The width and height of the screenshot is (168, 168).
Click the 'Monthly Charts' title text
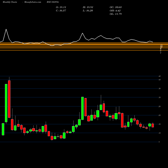10,2
